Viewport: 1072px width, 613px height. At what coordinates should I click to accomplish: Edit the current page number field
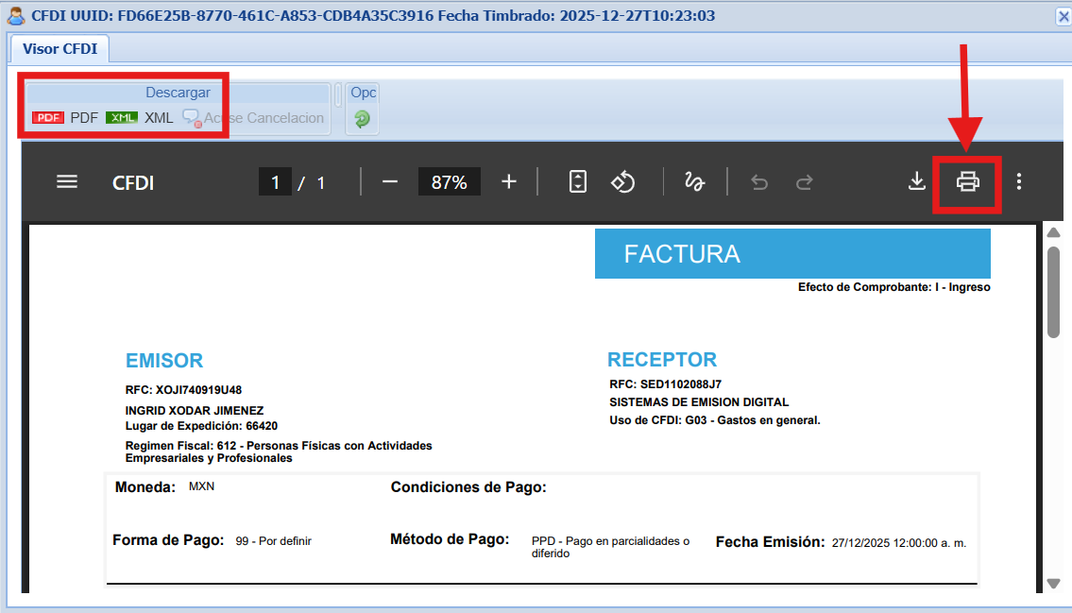pos(275,182)
